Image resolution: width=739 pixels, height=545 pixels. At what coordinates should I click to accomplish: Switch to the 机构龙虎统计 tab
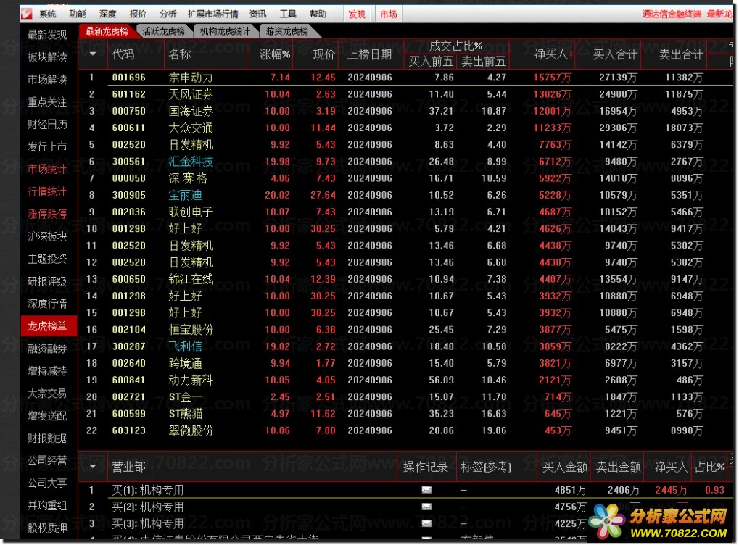coord(225,31)
